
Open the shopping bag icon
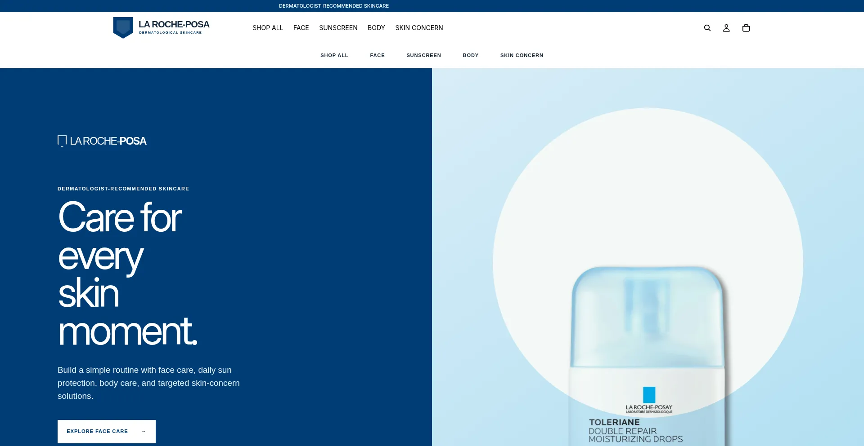746,28
